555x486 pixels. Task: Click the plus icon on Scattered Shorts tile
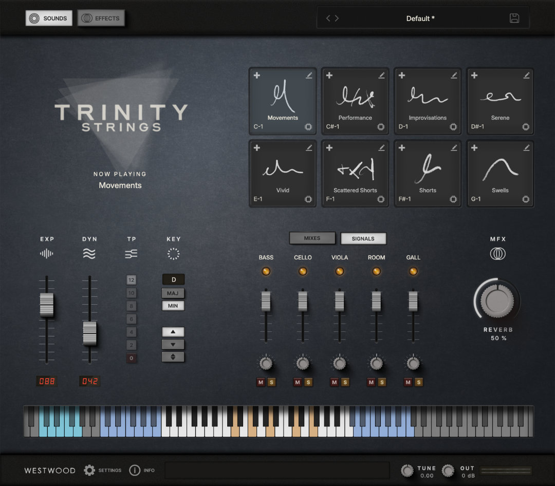pyautogui.click(x=329, y=148)
